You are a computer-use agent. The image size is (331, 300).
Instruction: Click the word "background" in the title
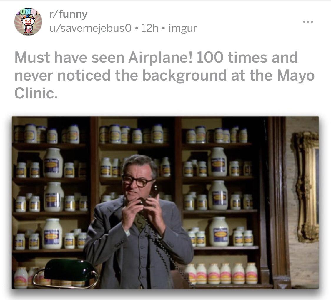(184, 76)
